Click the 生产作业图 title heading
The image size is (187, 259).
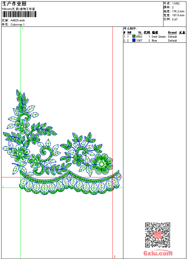[x=14, y=4]
